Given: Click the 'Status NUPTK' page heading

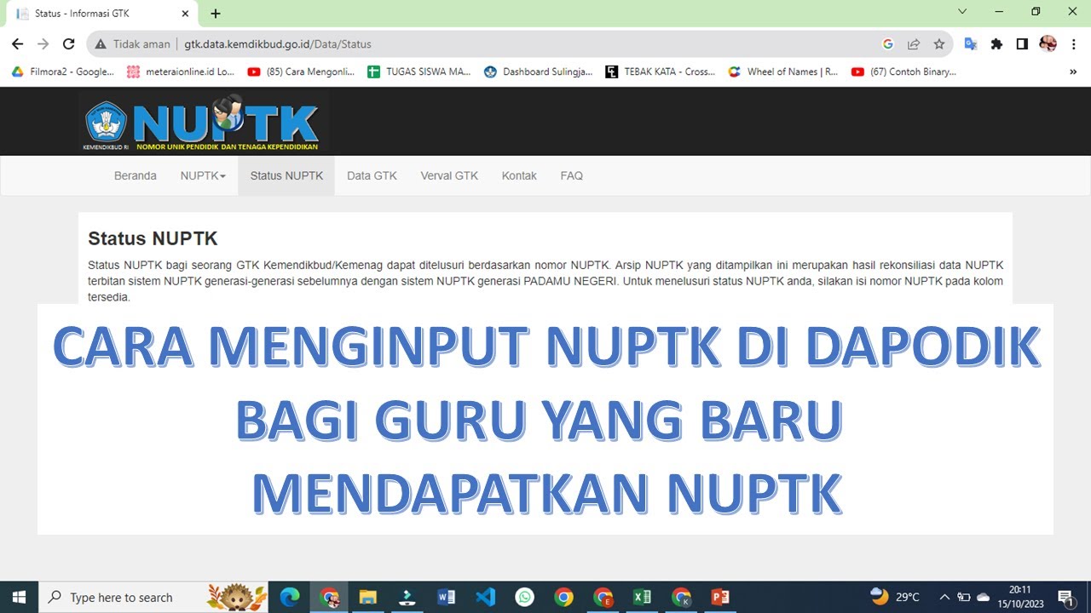Looking at the screenshot, I should tap(153, 238).
